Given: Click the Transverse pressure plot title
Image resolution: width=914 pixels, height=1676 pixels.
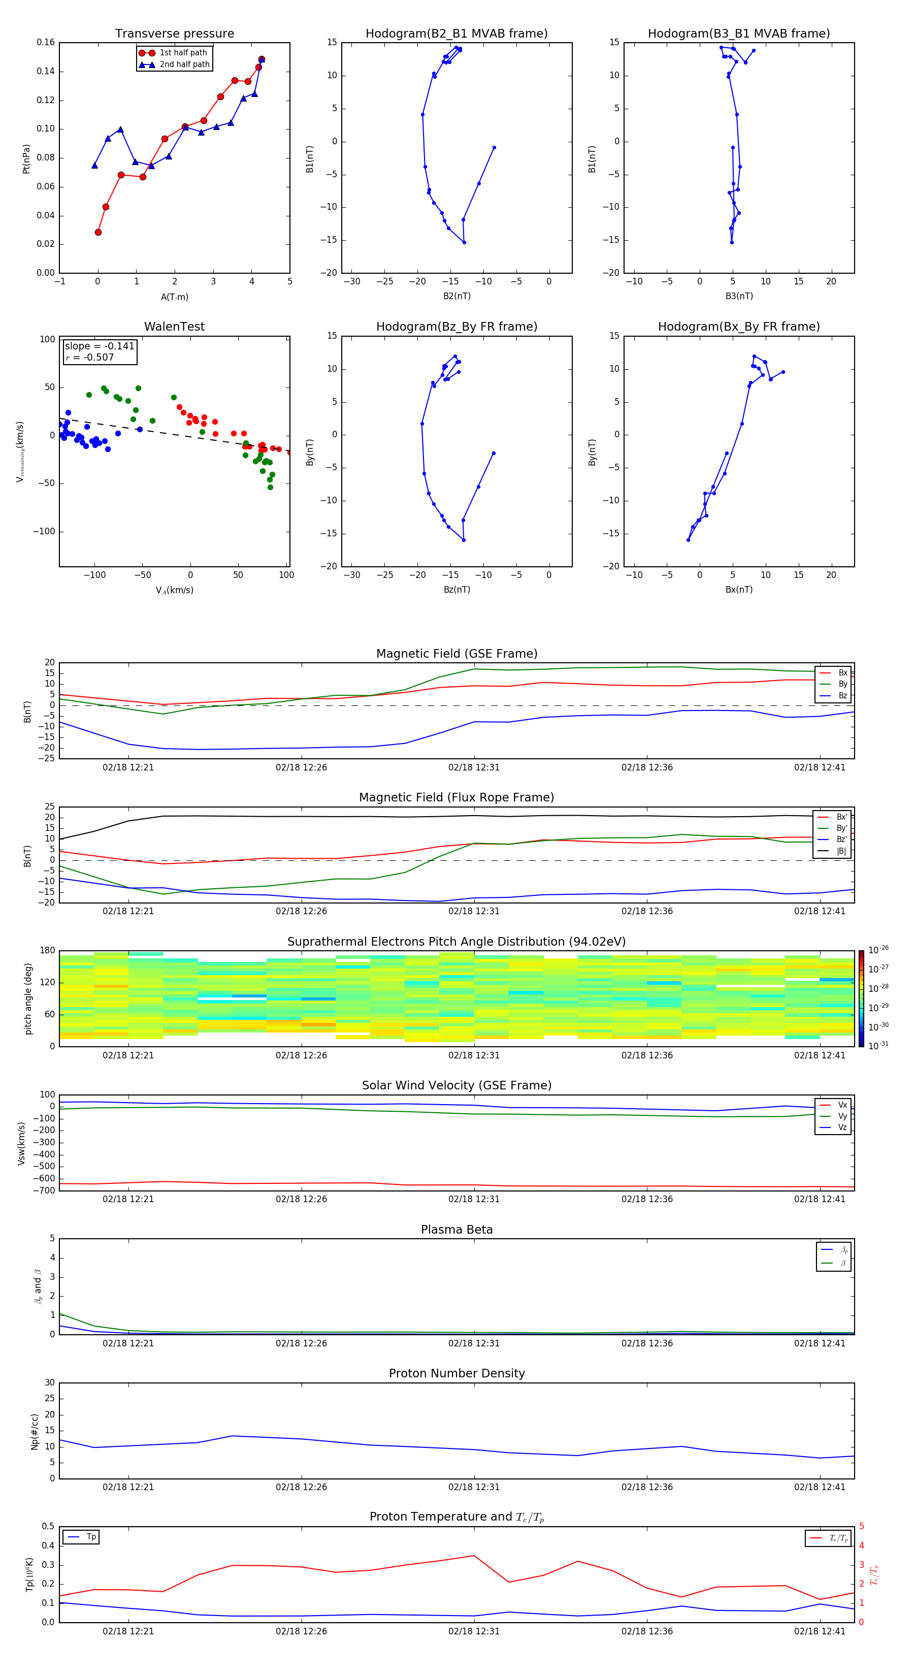Looking at the screenshot, I should (x=174, y=34).
